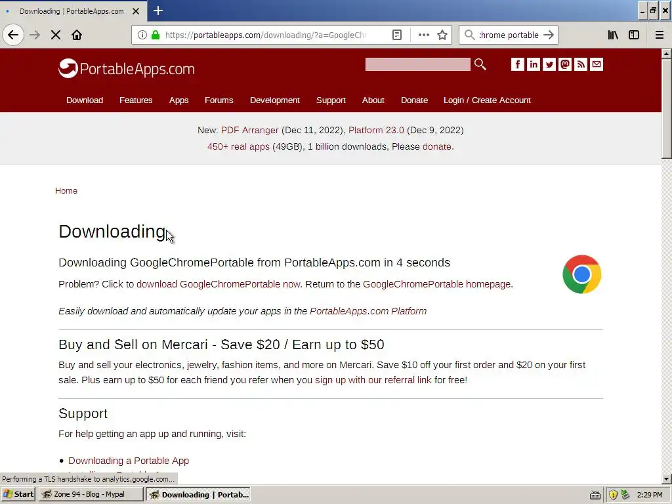Bookmark this page with the star
The image size is (672, 504).
click(442, 35)
